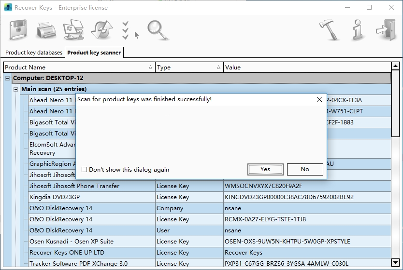The height and width of the screenshot is (270, 403).
Task: Click value WMSOCNVXYX7C820F9A2F
Action: click(x=263, y=186)
